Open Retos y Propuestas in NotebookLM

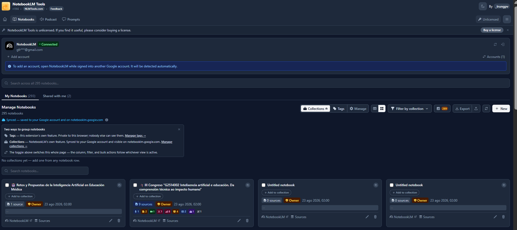tap(19, 221)
